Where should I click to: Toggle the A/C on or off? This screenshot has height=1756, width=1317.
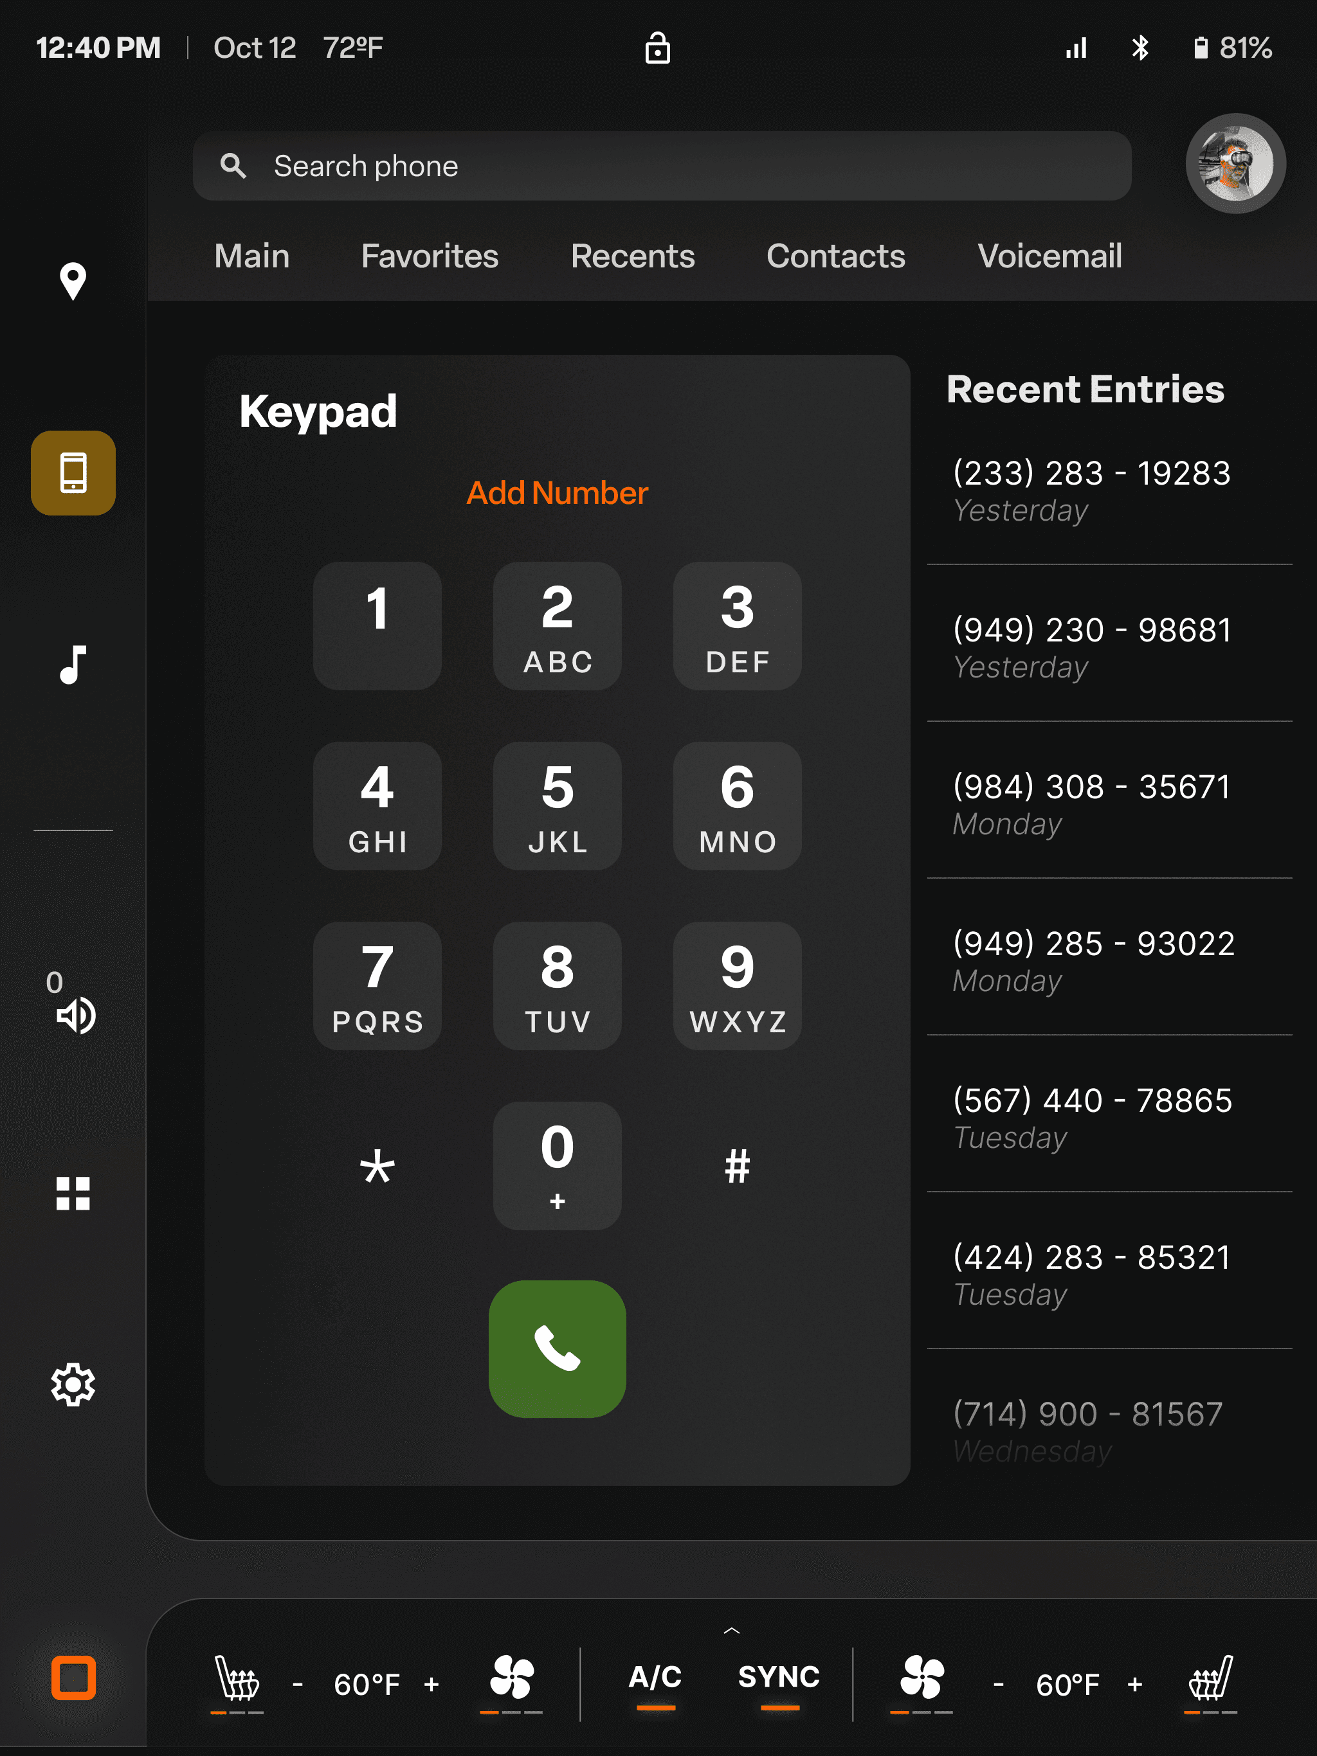click(655, 1676)
